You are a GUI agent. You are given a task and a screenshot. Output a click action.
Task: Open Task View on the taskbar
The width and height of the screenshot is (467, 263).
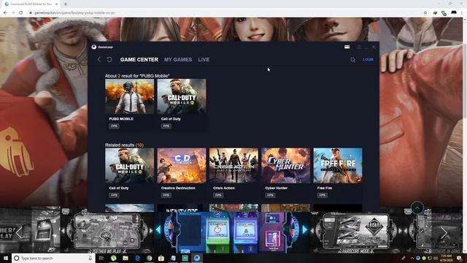click(101, 258)
